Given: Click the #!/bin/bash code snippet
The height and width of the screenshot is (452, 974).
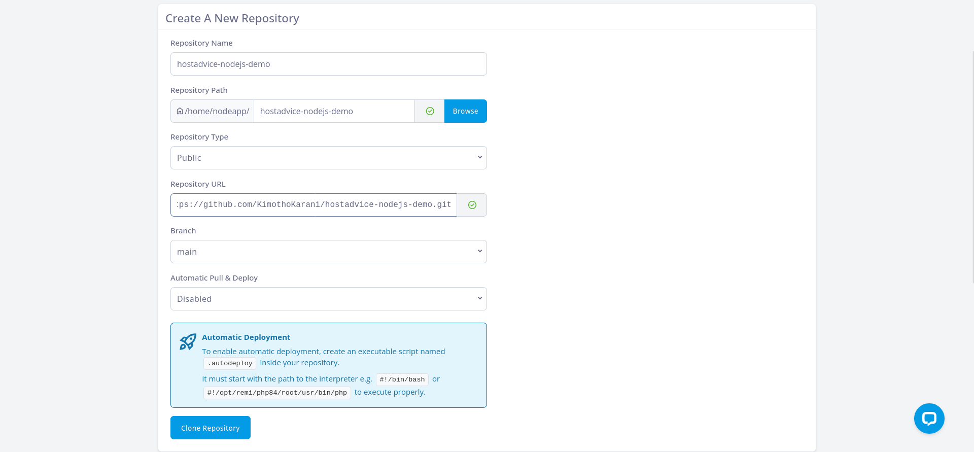Looking at the screenshot, I should point(402,379).
